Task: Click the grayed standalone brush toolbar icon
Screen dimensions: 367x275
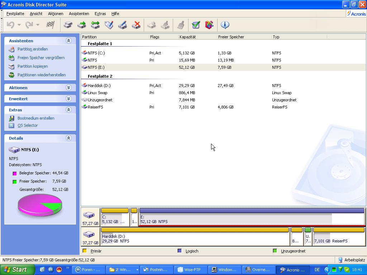Action: 181,25
